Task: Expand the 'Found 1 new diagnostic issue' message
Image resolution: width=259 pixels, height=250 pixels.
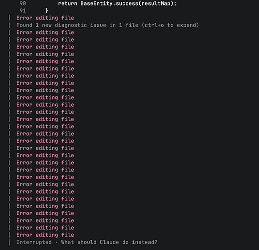Action: (107, 25)
